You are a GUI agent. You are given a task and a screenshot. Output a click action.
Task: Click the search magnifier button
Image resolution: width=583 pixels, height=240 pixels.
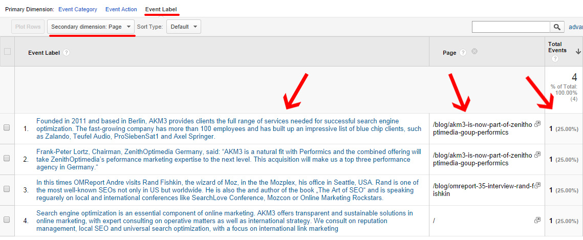click(556, 27)
